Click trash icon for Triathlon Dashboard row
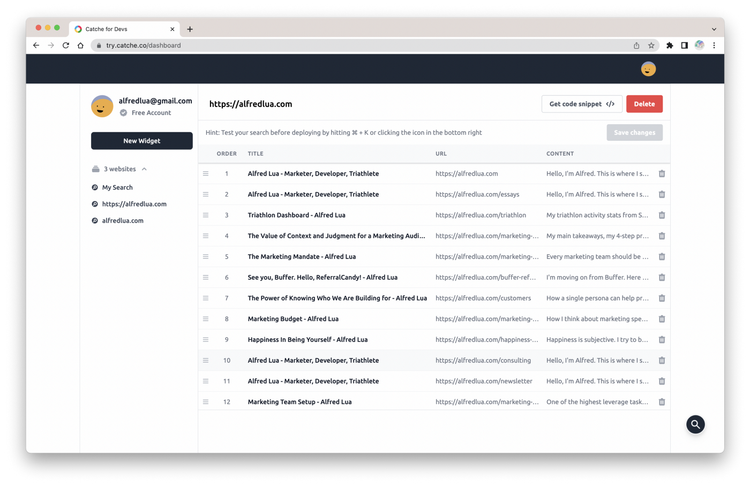The height and width of the screenshot is (487, 750). click(662, 215)
